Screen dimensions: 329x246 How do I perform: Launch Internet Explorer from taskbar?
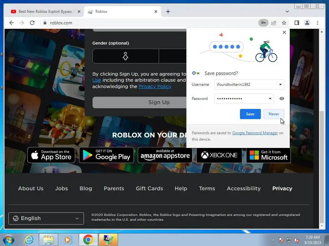click(29, 240)
